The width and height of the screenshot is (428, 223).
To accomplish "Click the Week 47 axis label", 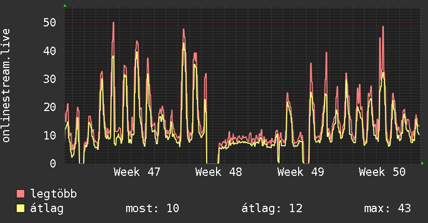I will point(137,172).
